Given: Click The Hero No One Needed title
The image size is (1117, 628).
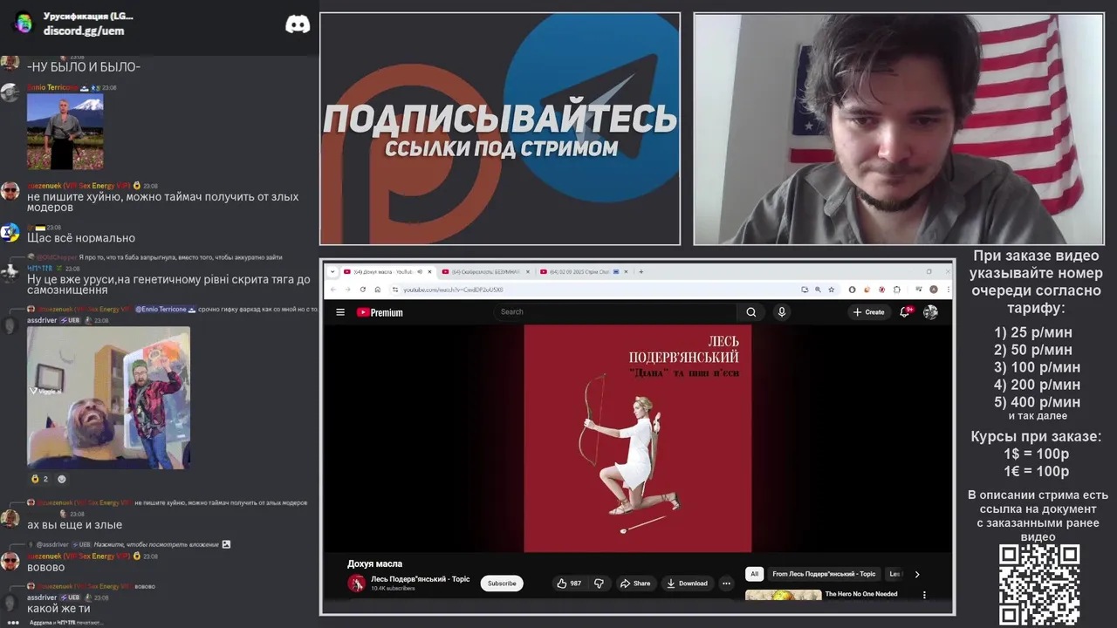Looking at the screenshot, I should [861, 594].
